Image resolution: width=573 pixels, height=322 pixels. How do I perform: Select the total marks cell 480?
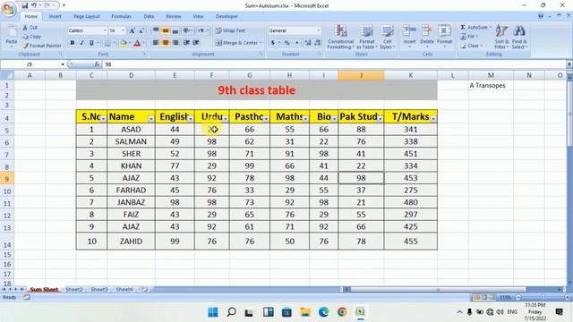[x=411, y=202]
